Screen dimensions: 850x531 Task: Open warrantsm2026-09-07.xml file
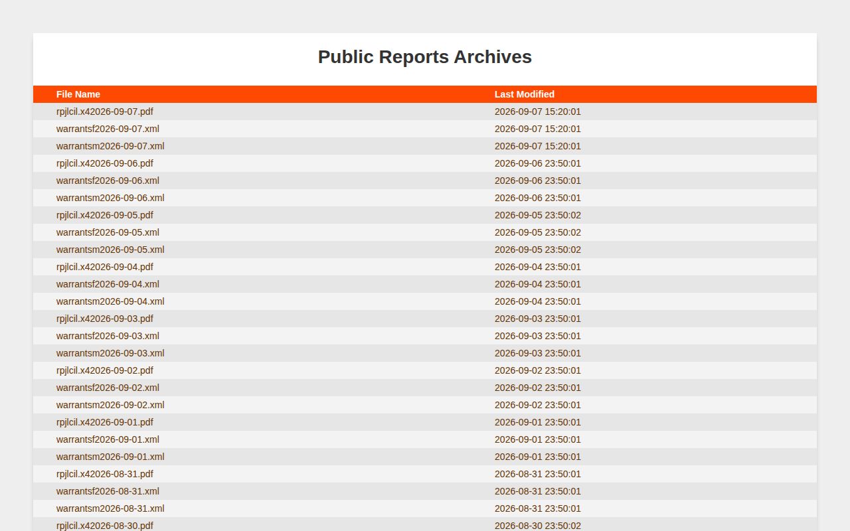point(110,146)
